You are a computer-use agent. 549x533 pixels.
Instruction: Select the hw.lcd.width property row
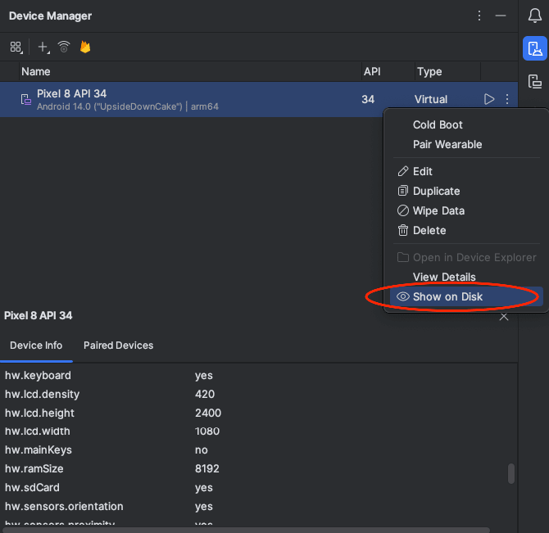(x=257, y=431)
